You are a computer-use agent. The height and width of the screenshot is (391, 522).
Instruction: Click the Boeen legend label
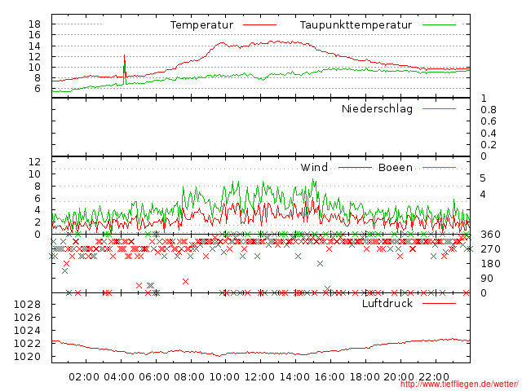click(395, 167)
